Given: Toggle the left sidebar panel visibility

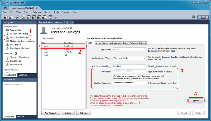Looking at the screenshot, I should tap(199, 17).
